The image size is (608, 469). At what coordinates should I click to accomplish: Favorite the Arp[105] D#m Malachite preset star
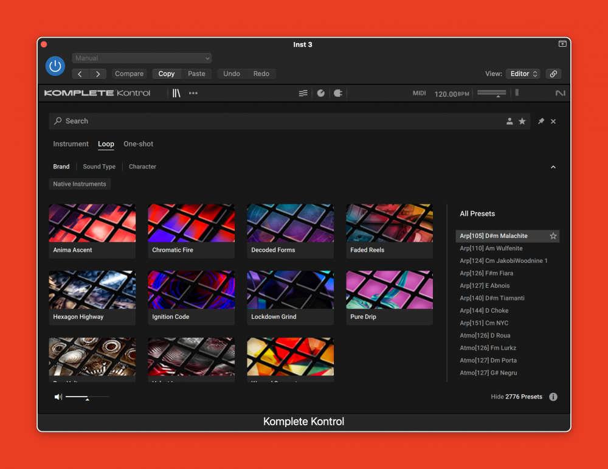pos(553,236)
